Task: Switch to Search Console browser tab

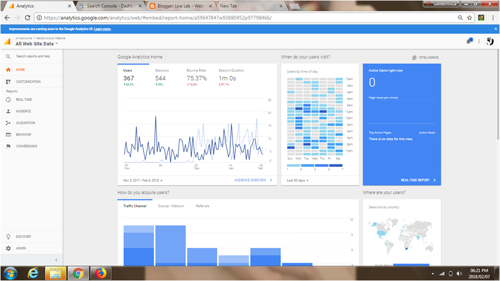Action: click(x=110, y=6)
